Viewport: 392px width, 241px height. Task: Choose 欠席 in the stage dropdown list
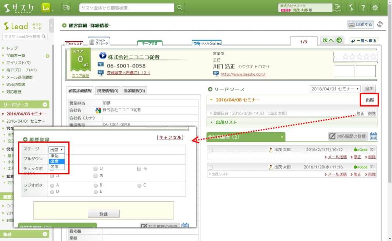pyautogui.click(x=56, y=167)
